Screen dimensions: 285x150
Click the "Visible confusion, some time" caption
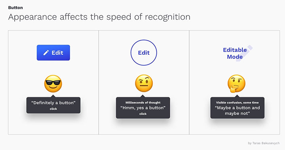tap(237, 102)
